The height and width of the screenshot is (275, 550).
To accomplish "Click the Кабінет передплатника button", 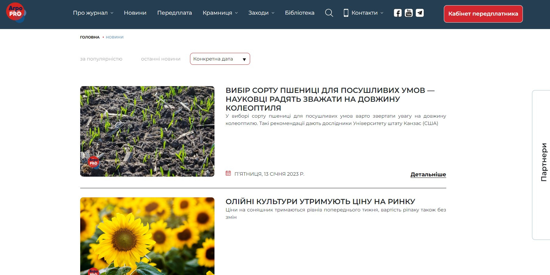I will 483,14.
